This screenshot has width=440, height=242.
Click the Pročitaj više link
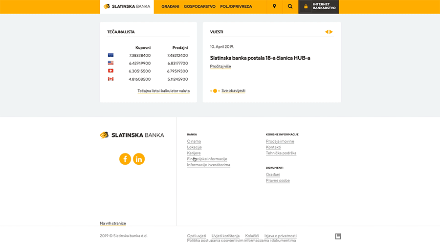coord(220,66)
